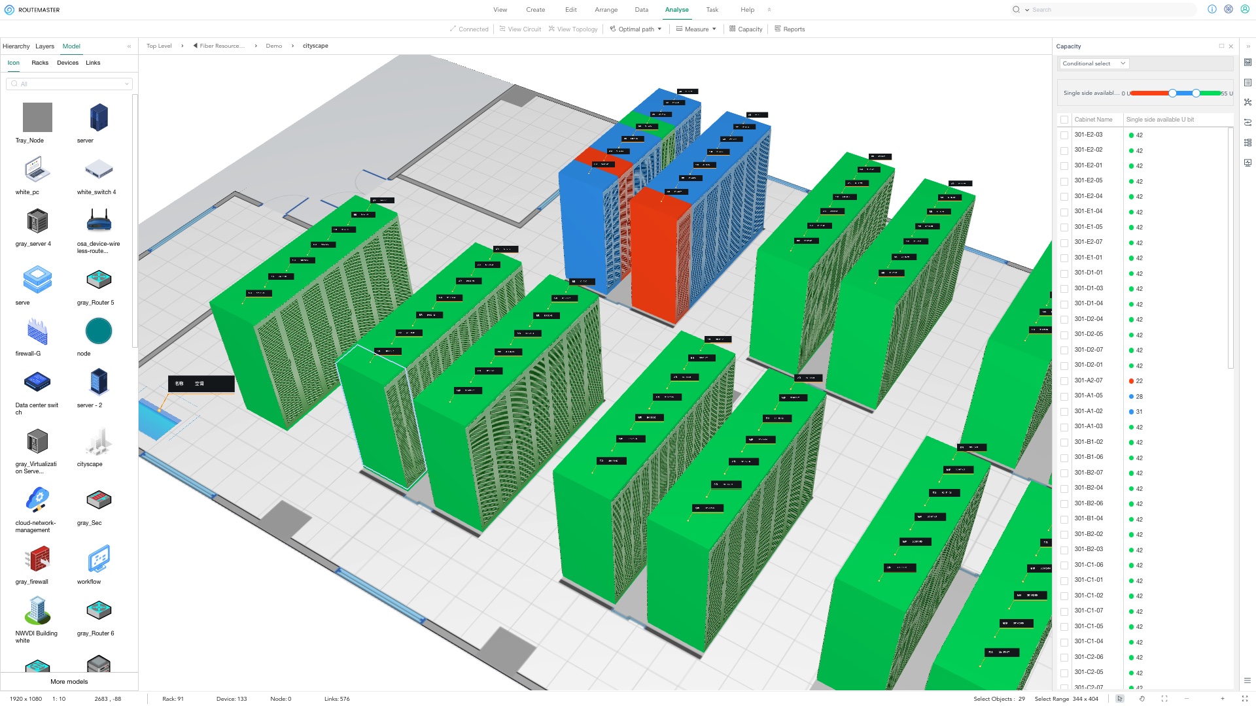Tick the 301-A2-07 cabinet checkbox
This screenshot has width=1256, height=706.
point(1064,381)
